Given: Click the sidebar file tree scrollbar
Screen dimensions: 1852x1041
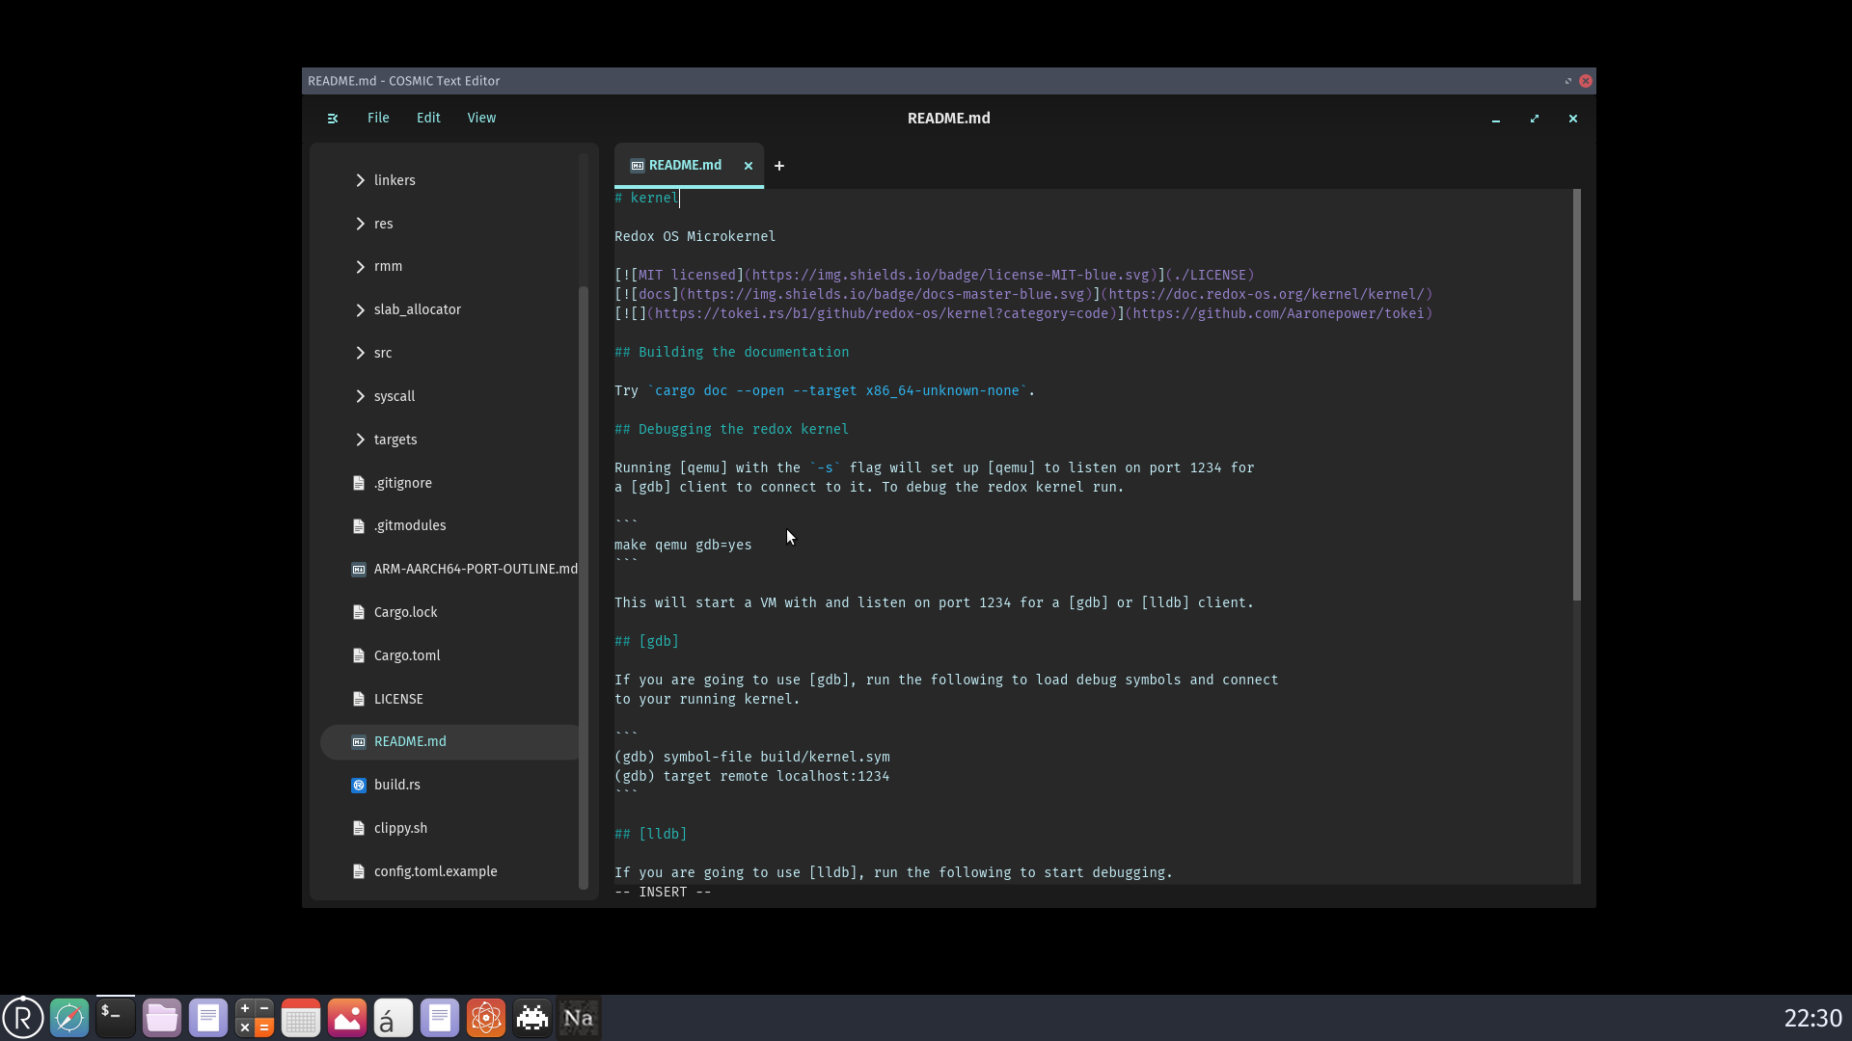Looking at the screenshot, I should 583,588.
